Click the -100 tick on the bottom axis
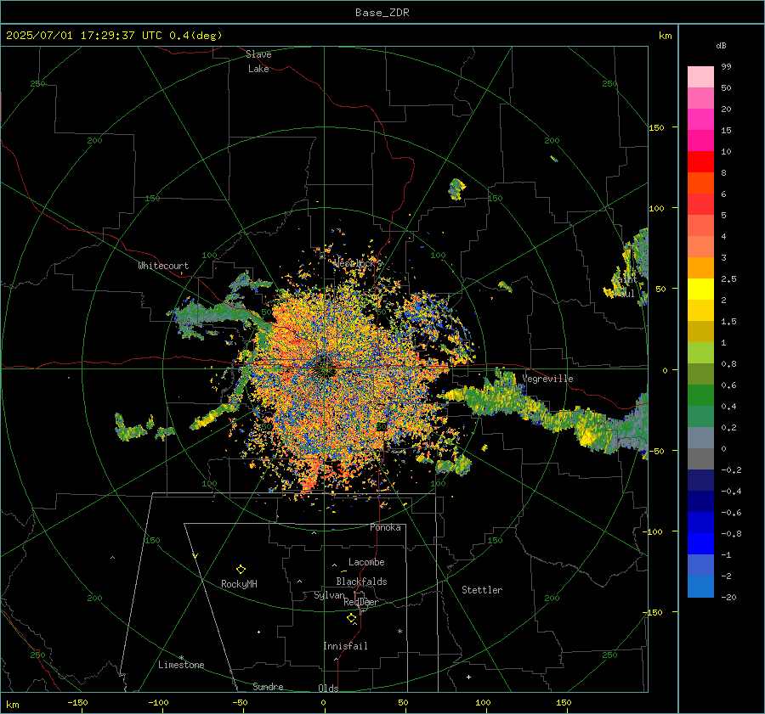 158,702
